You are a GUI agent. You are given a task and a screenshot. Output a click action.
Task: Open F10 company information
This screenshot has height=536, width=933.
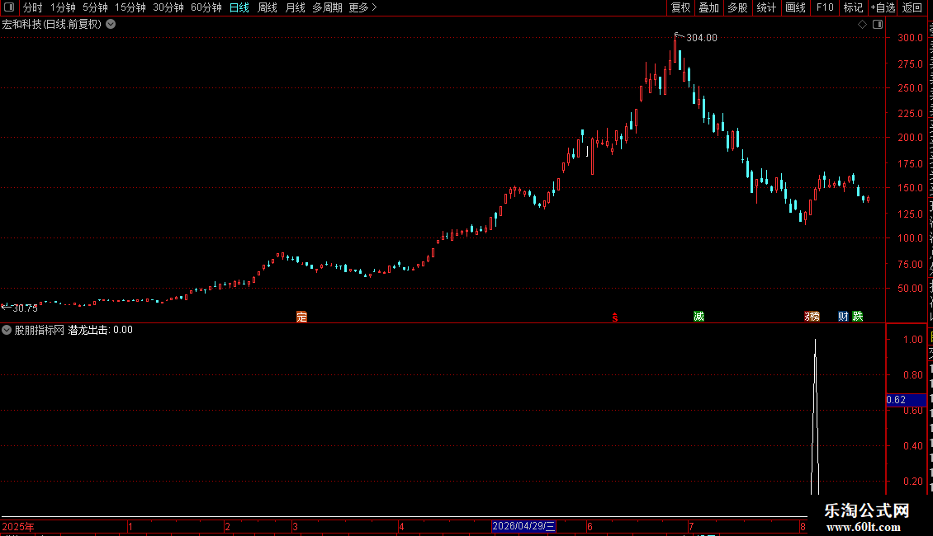pyautogui.click(x=824, y=7)
